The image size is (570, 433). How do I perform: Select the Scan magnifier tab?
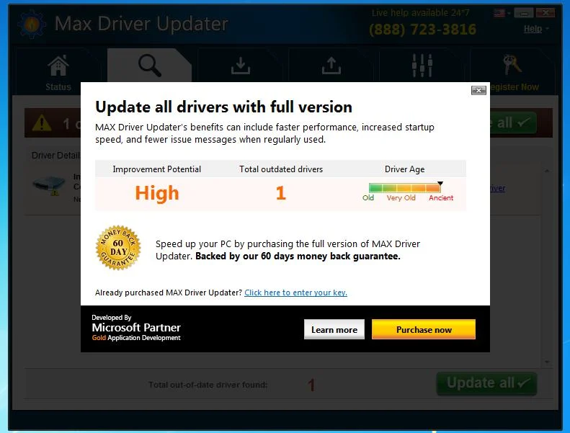(149, 66)
